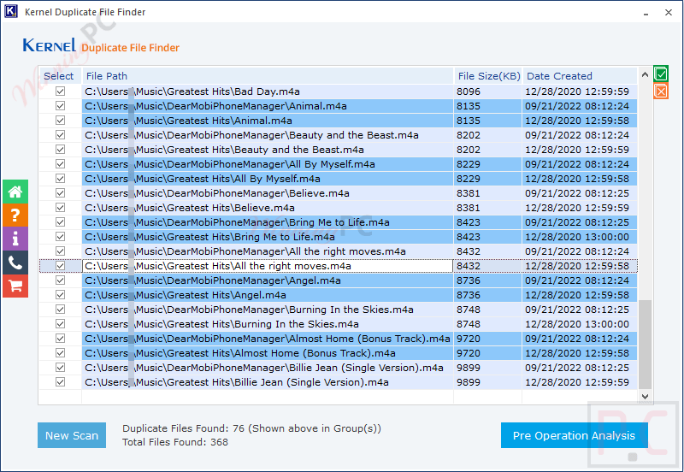
Task: Select DearMobiPhoneManager\Bring Me to Life.m4a path
Action: pyautogui.click(x=268, y=222)
